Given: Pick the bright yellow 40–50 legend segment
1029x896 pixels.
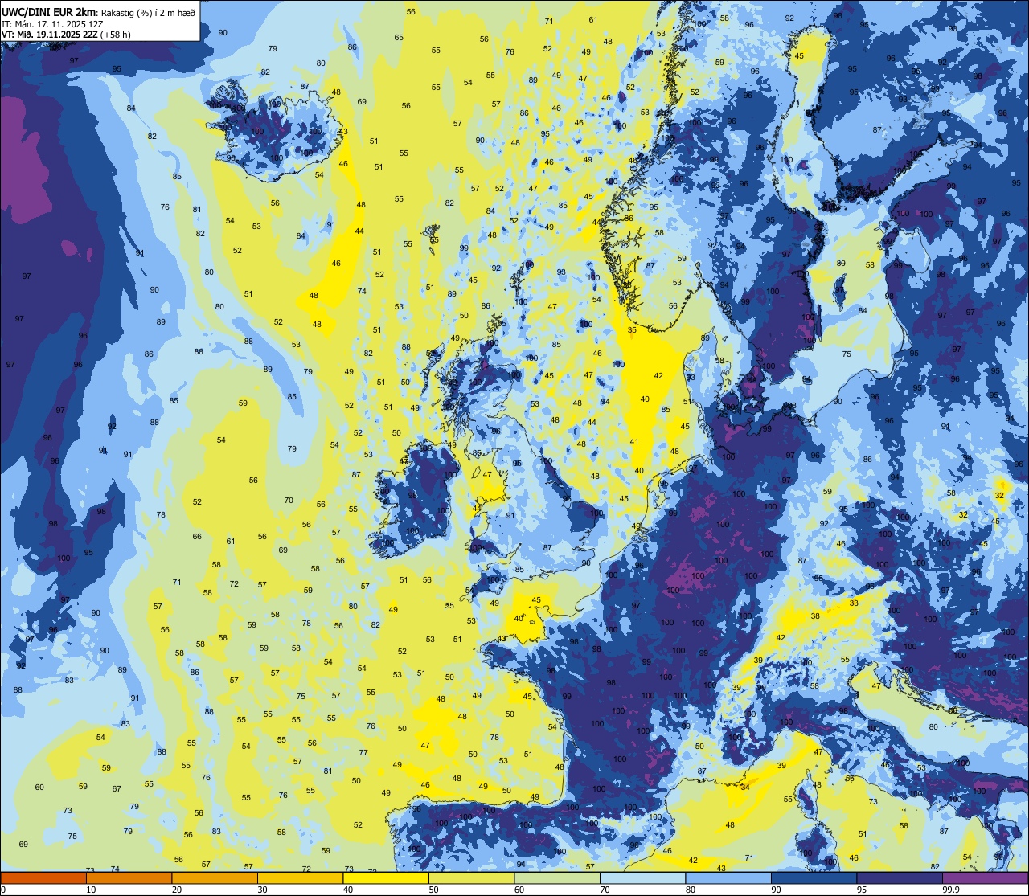Looking at the screenshot, I should [386, 878].
